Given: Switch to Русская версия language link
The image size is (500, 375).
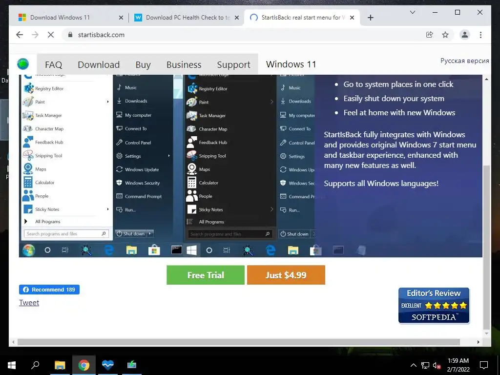Looking at the screenshot, I should (x=465, y=61).
